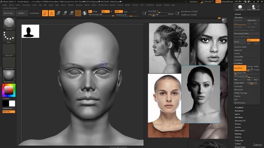
Task: Toggle the Rgb channel button
Action: tap(106, 12)
